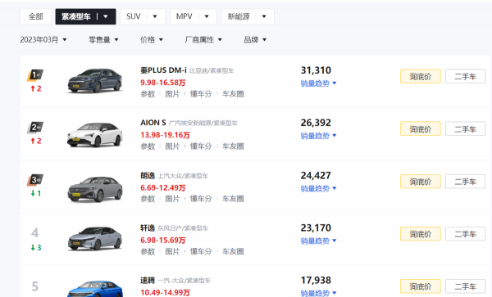Open the AION S car thumbnail
This screenshot has width=492, height=297.
(x=95, y=134)
